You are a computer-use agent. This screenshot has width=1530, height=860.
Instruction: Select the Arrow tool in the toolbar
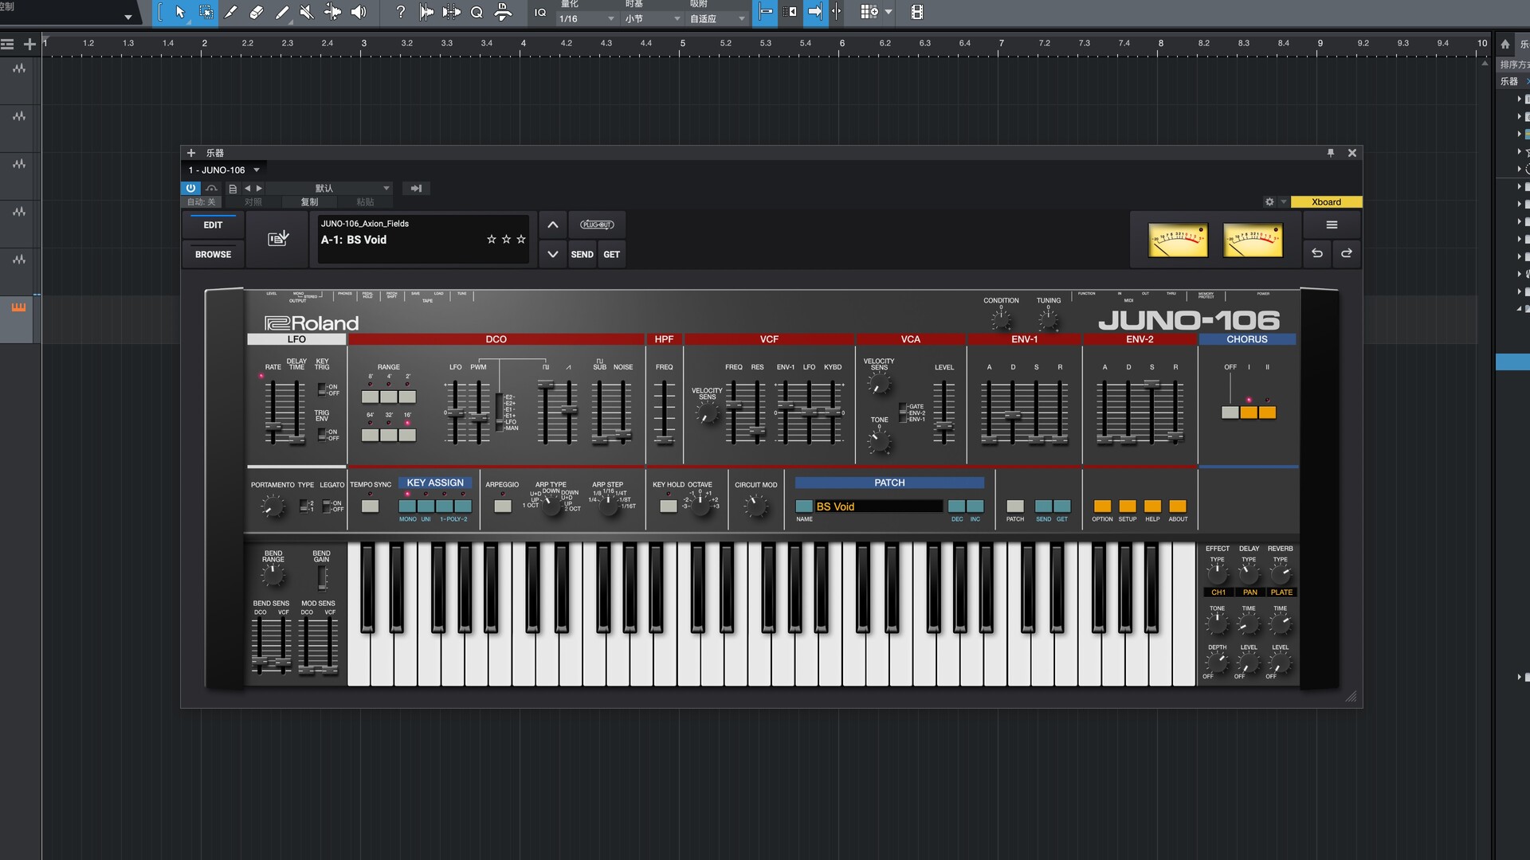[x=180, y=12]
